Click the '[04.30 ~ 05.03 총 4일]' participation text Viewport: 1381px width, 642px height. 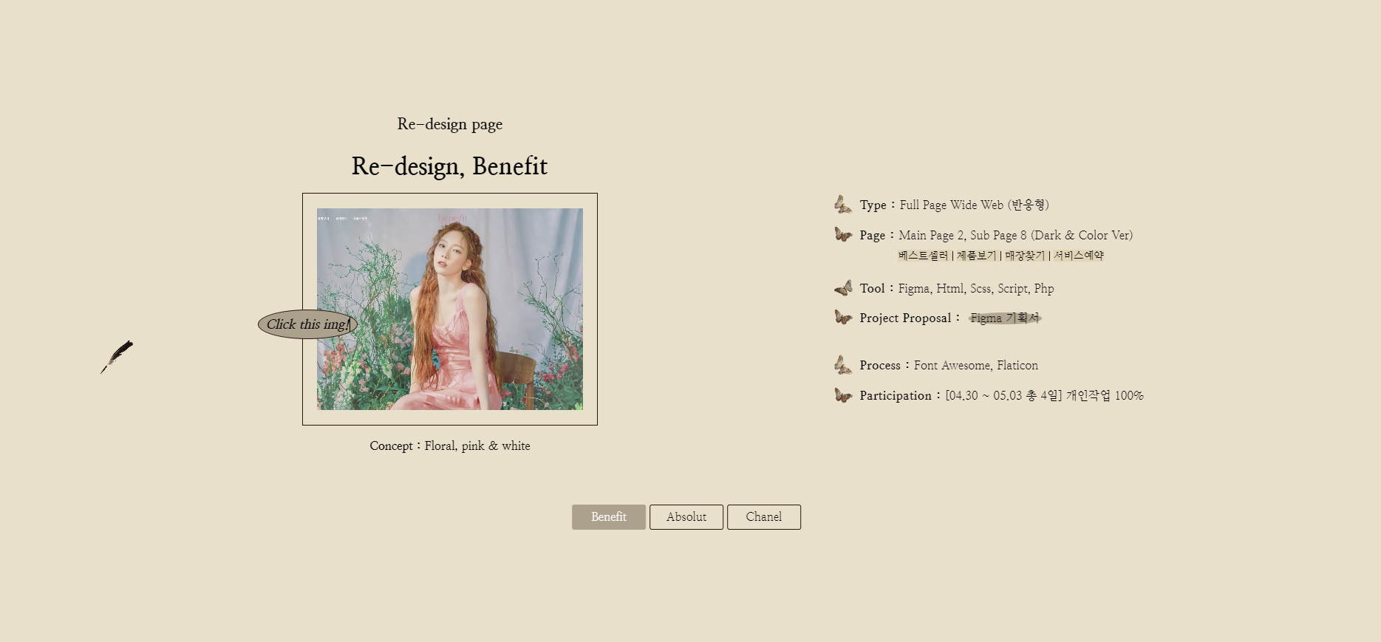1003,395
